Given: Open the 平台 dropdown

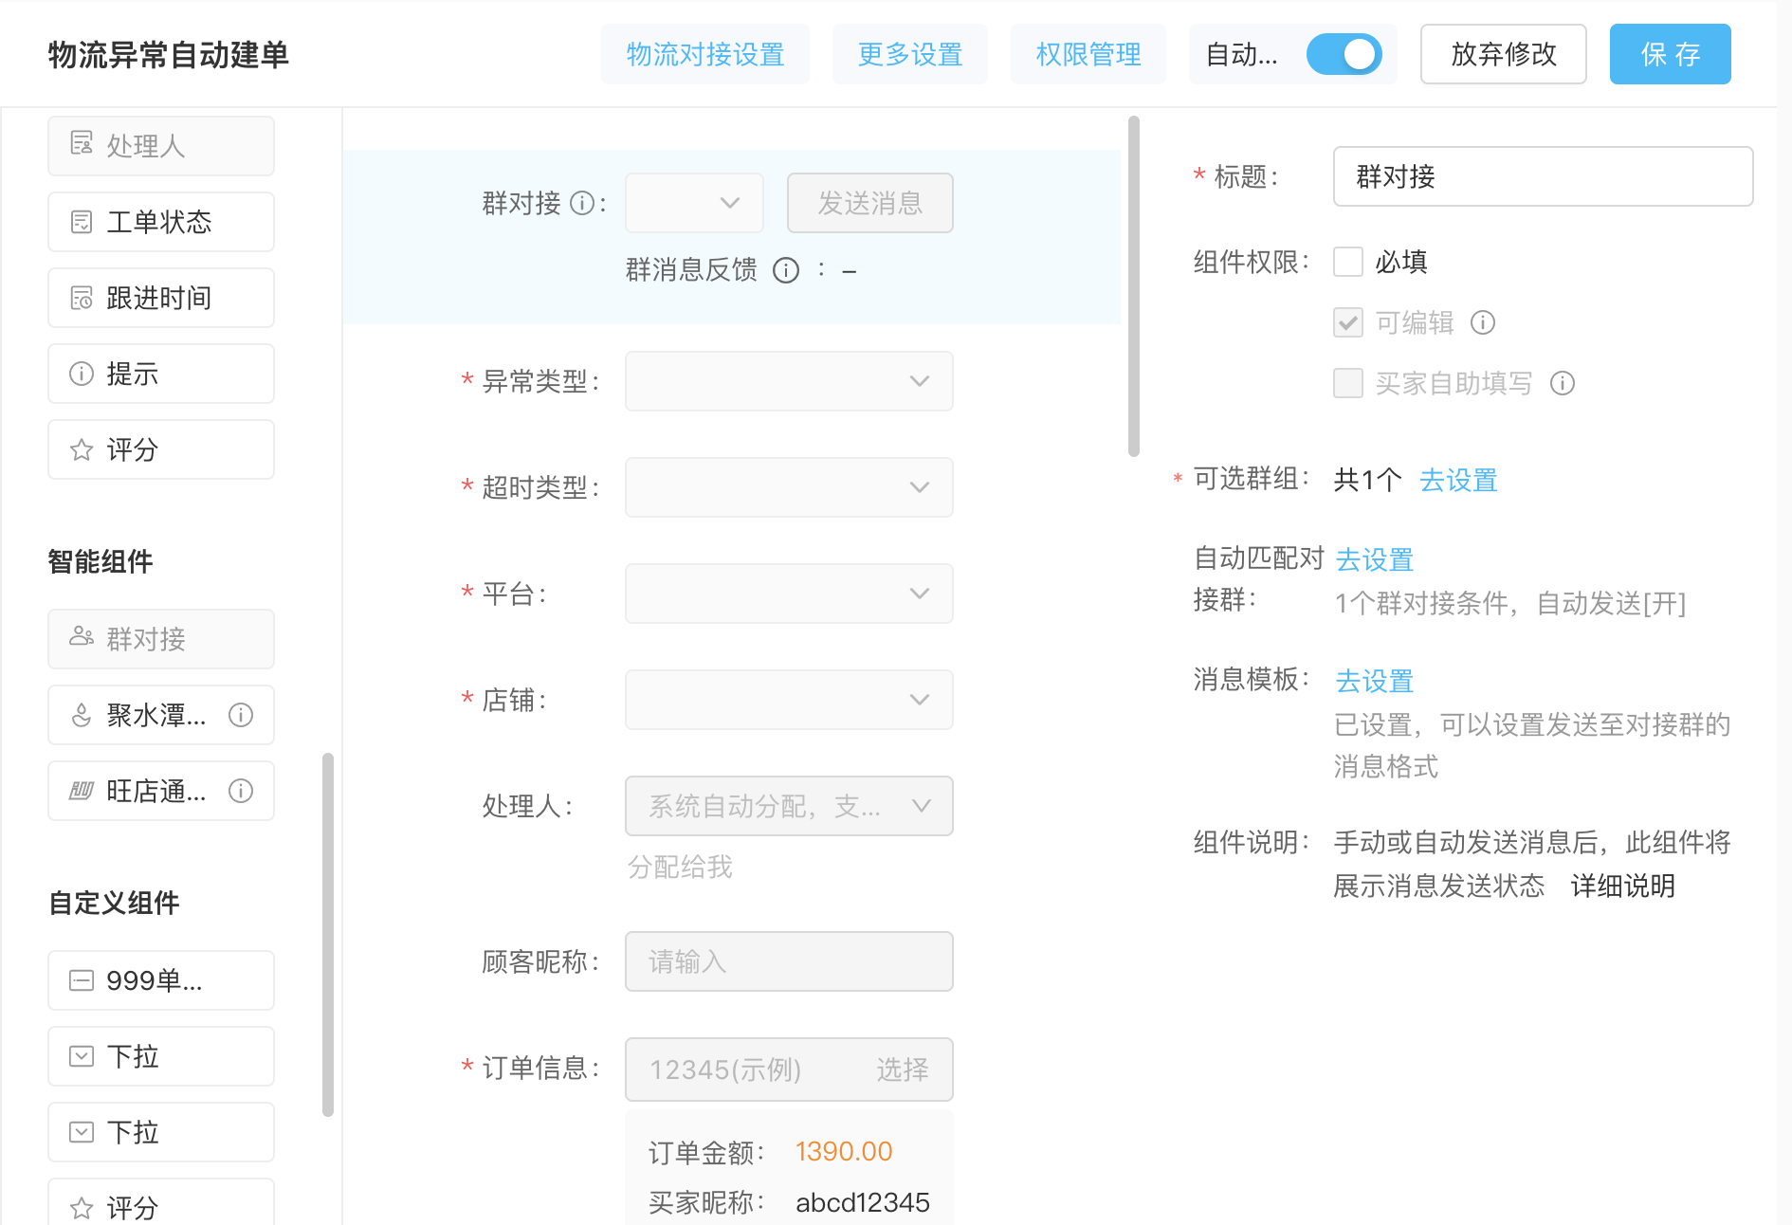Looking at the screenshot, I should pyautogui.click(x=789, y=594).
